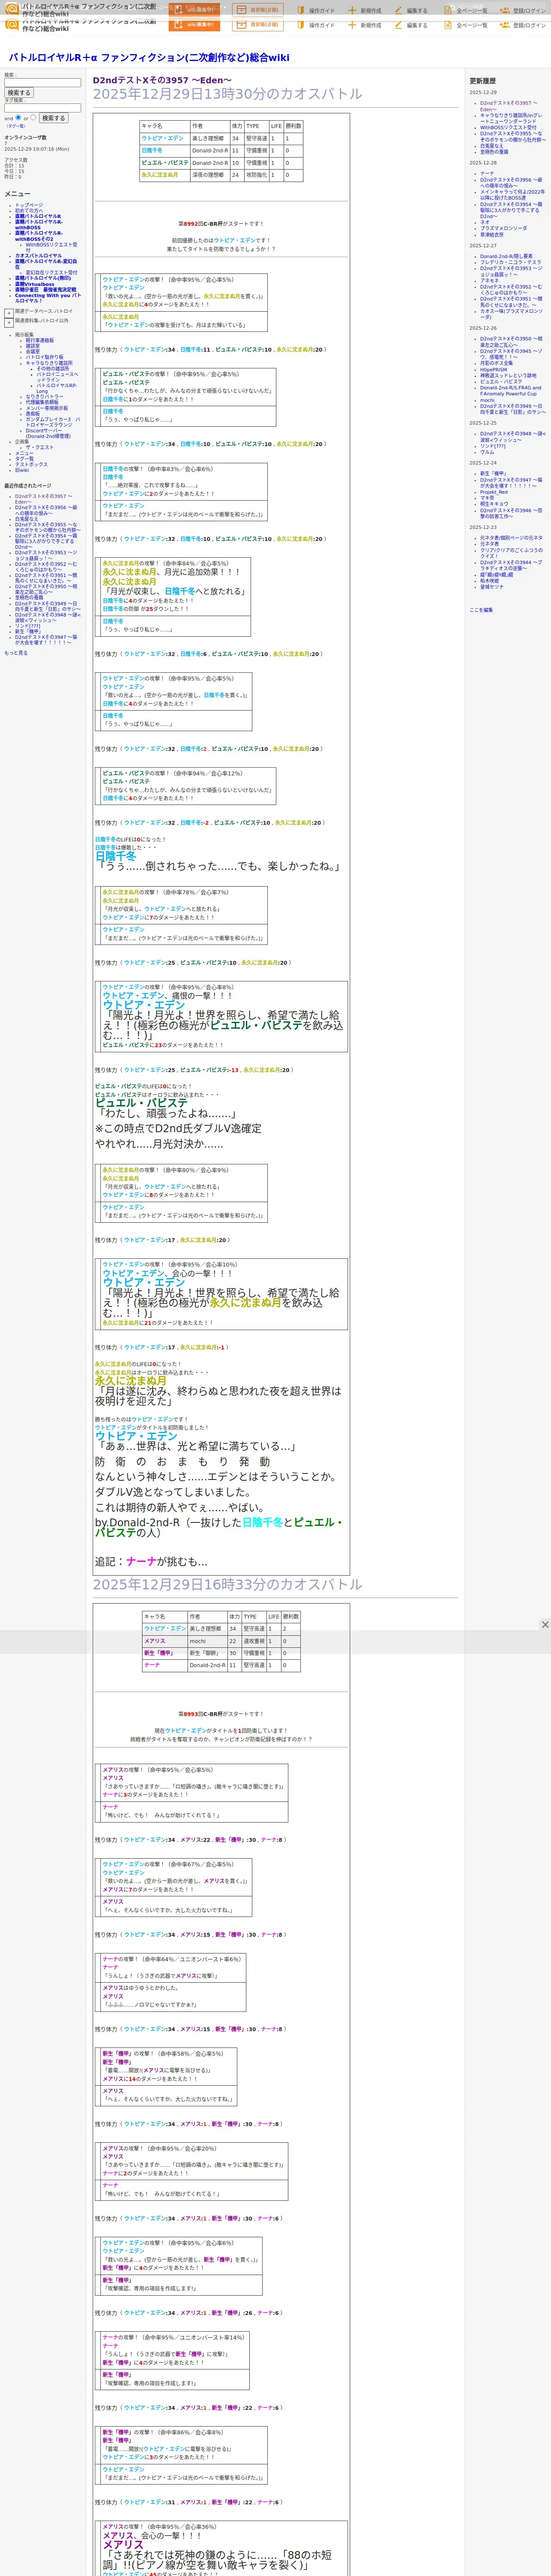551x2576 pixels.
Task: Open 会議室 in the board list
Action: [33, 352]
